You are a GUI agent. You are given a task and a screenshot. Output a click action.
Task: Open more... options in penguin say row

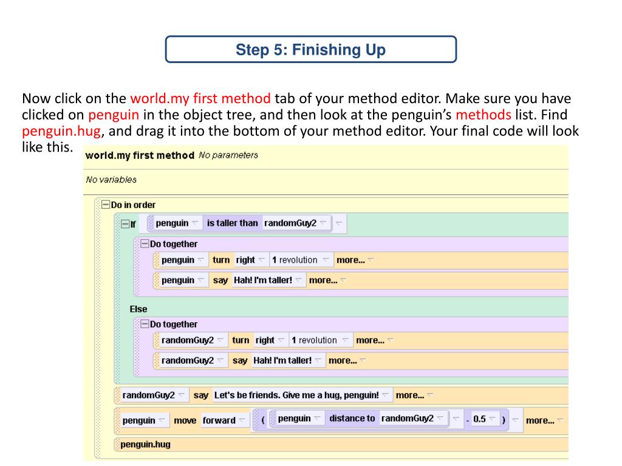(327, 280)
